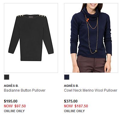The image size is (119, 114).
Task: Select the black color swatch
Action: 7,77
